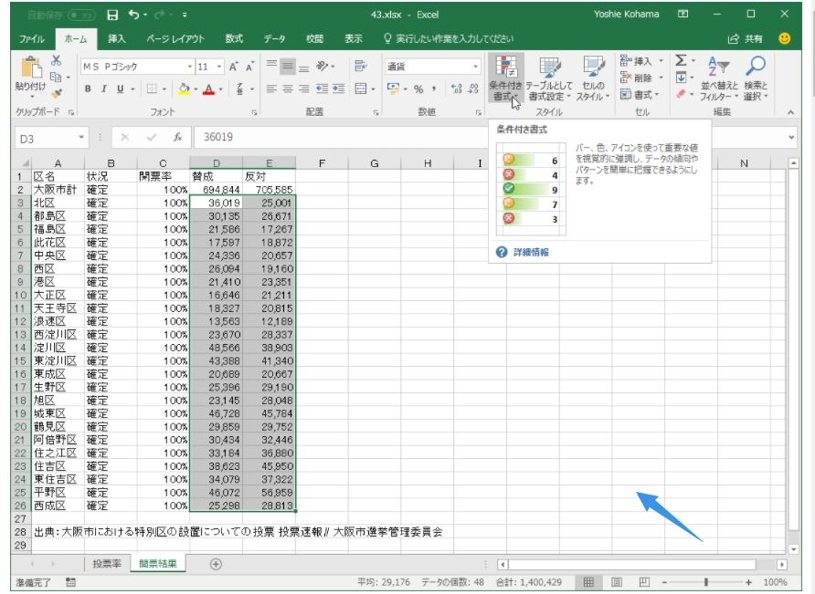Click the 削除 delete cells button
815x594 pixels.
(x=642, y=78)
